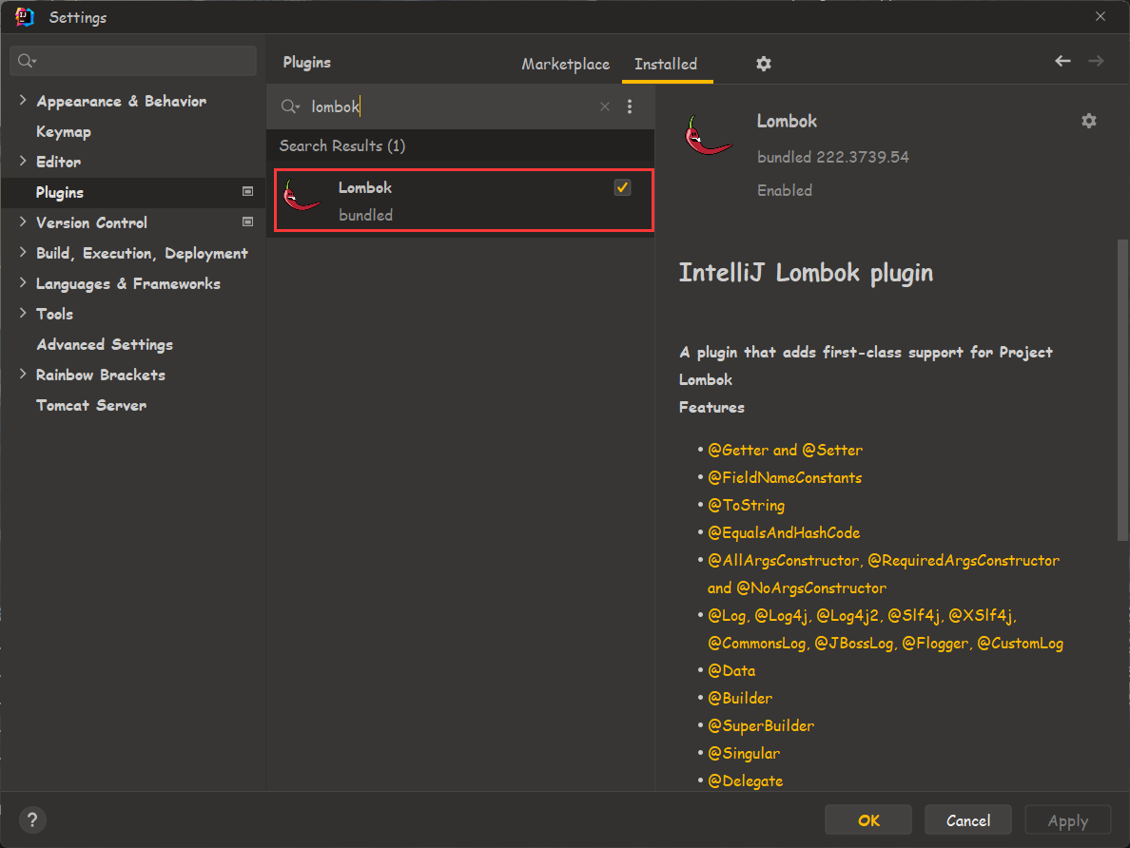Open help with the question mark button
1130x848 pixels.
[32, 819]
